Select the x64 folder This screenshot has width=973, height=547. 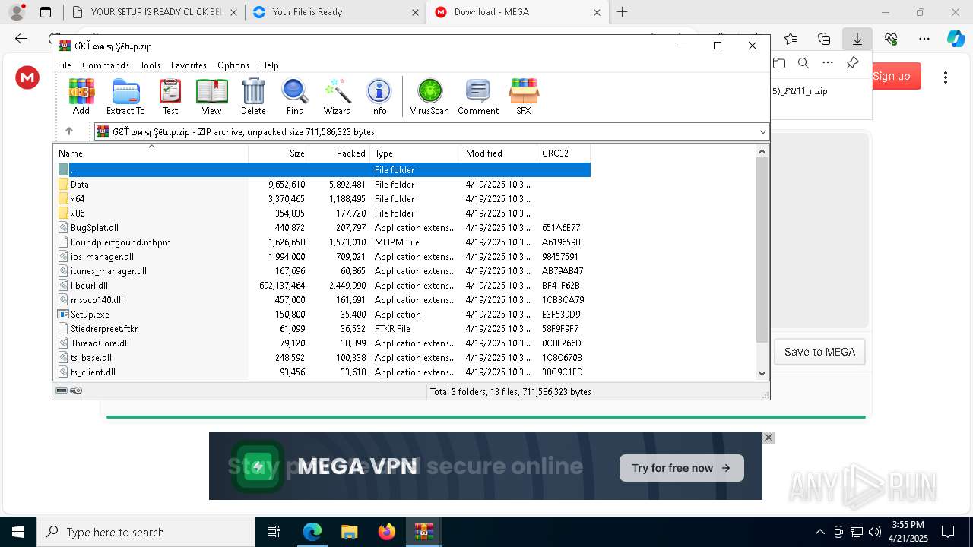click(323, 199)
